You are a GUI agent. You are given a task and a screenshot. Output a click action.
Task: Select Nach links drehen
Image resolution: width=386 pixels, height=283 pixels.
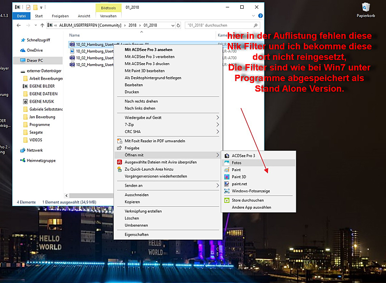(x=140, y=108)
